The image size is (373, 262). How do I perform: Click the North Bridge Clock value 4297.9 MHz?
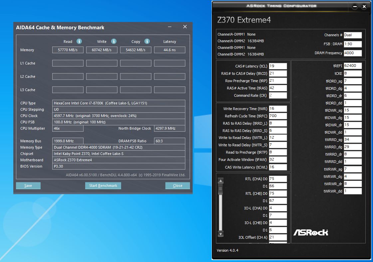[x=170, y=128]
